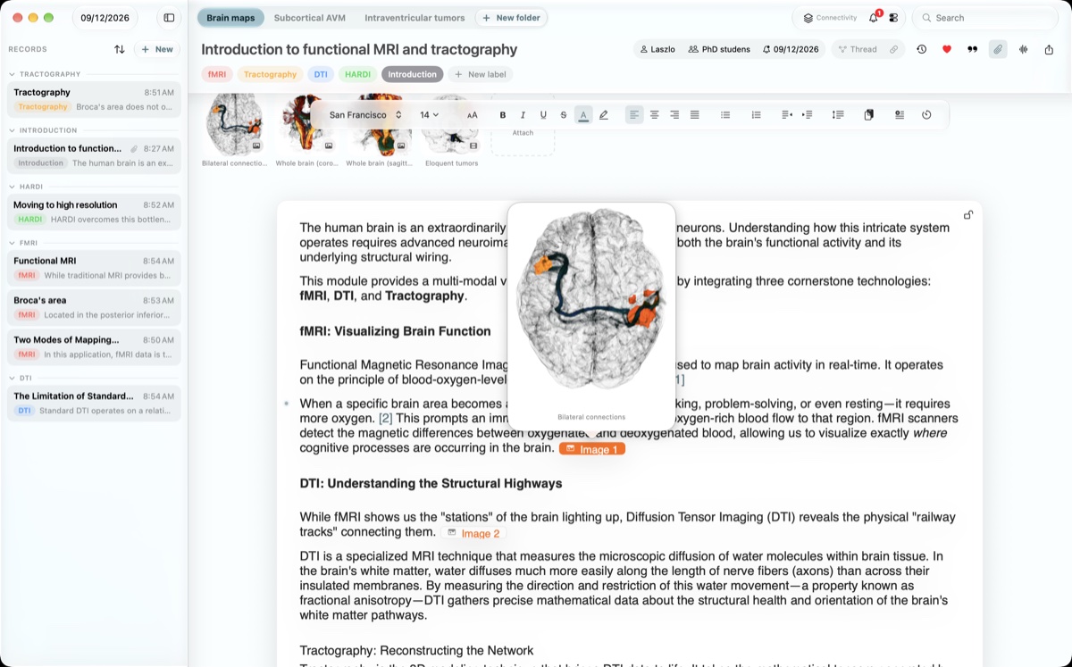1072x667 pixels.
Task: Insert a bulleted list
Action: pos(725,114)
